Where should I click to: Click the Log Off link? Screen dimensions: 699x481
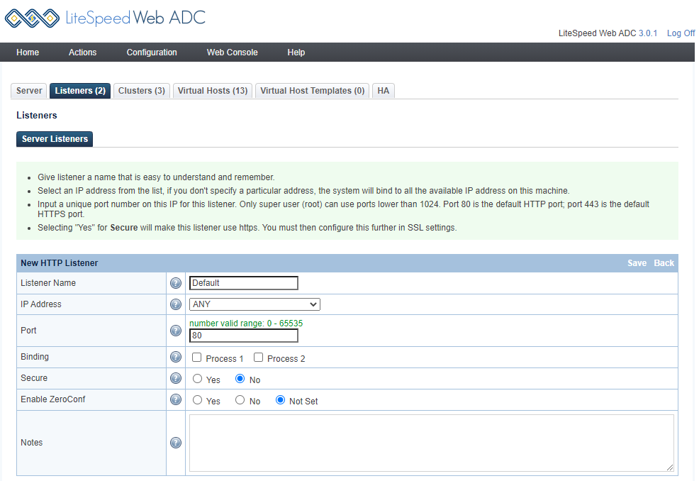[x=681, y=33]
